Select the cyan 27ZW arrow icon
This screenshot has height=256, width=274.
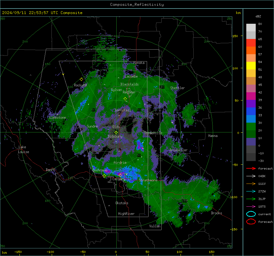click(251, 191)
